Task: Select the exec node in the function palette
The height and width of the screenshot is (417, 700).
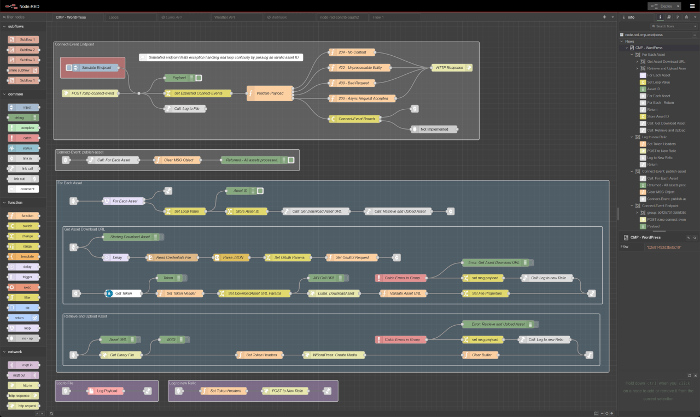Action: 22,287
